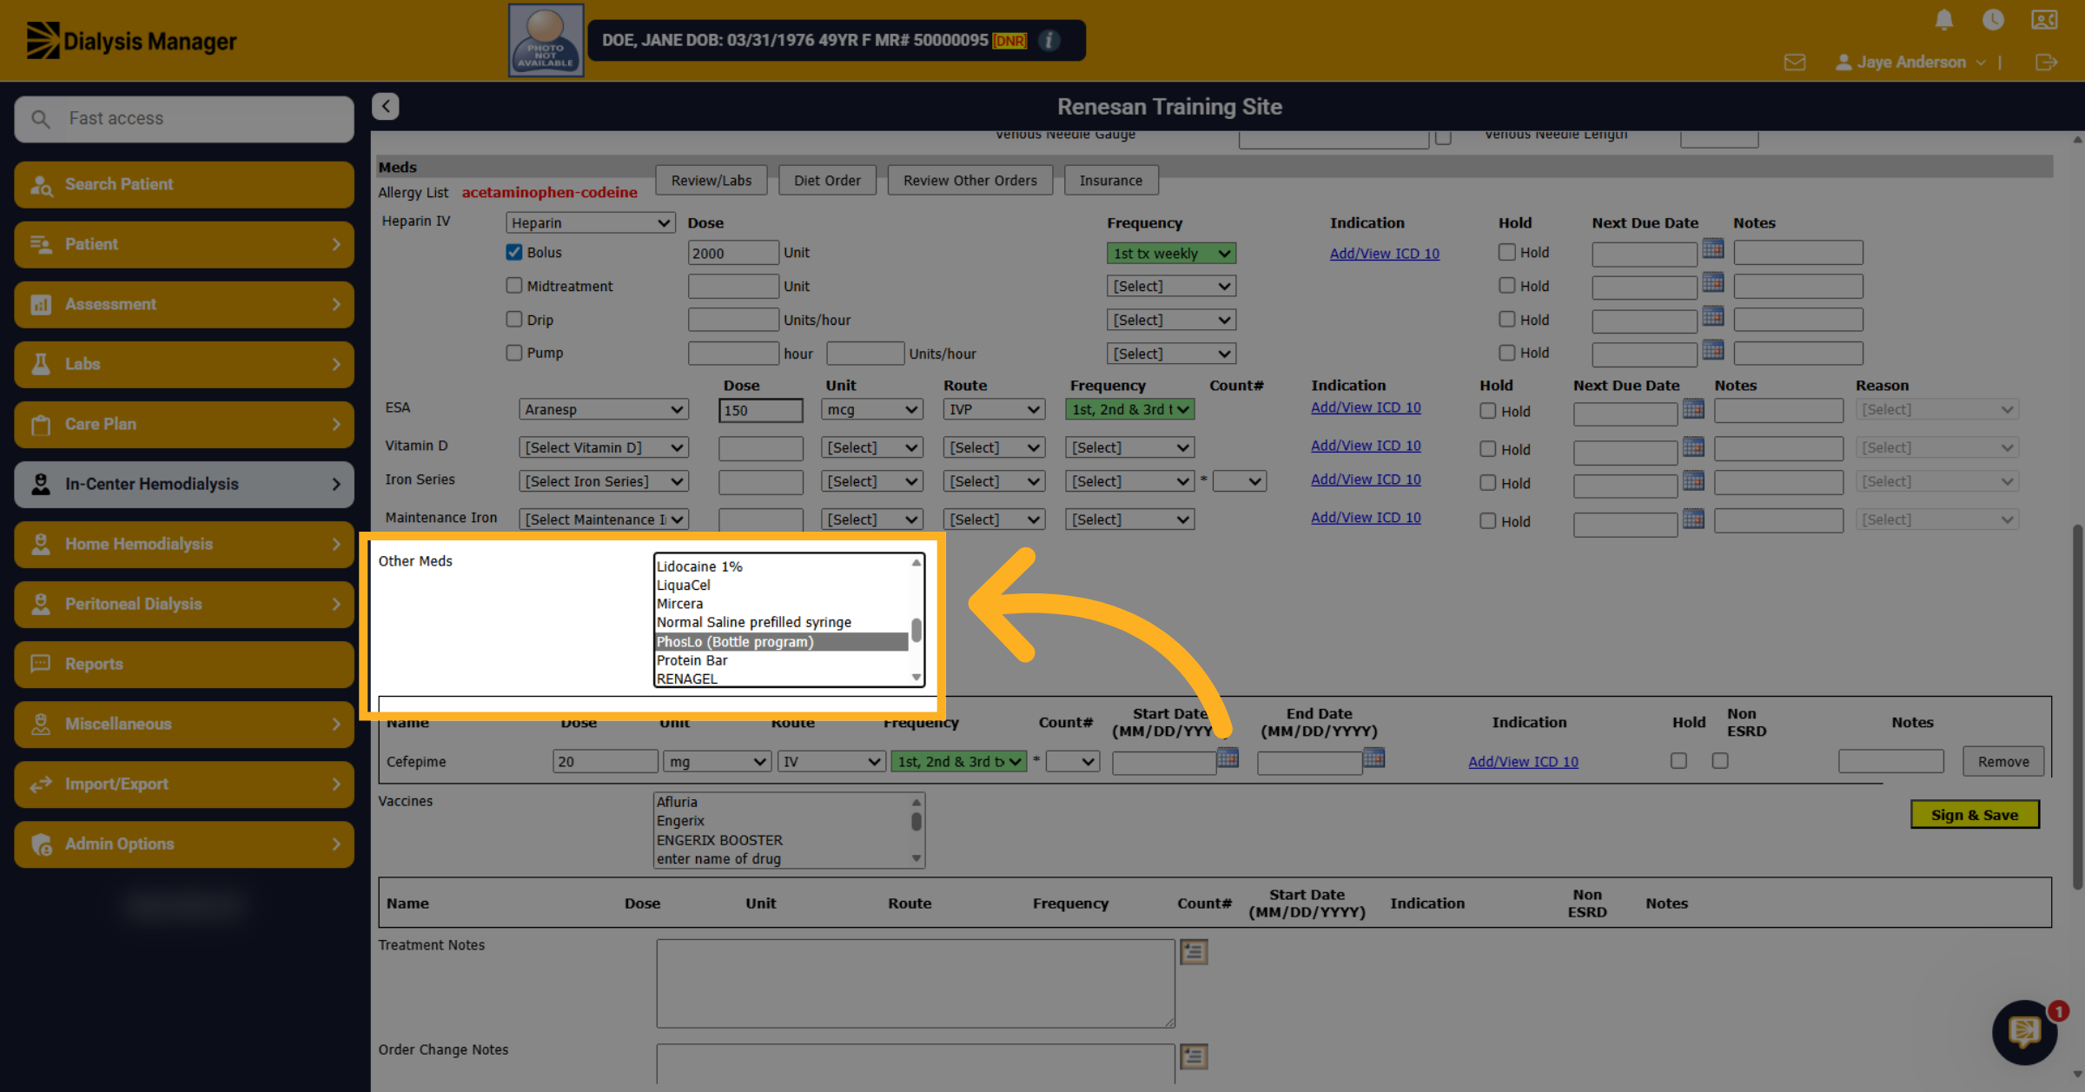Collapse sidebar with back chevron button
The width and height of the screenshot is (2085, 1092).
[x=386, y=106]
